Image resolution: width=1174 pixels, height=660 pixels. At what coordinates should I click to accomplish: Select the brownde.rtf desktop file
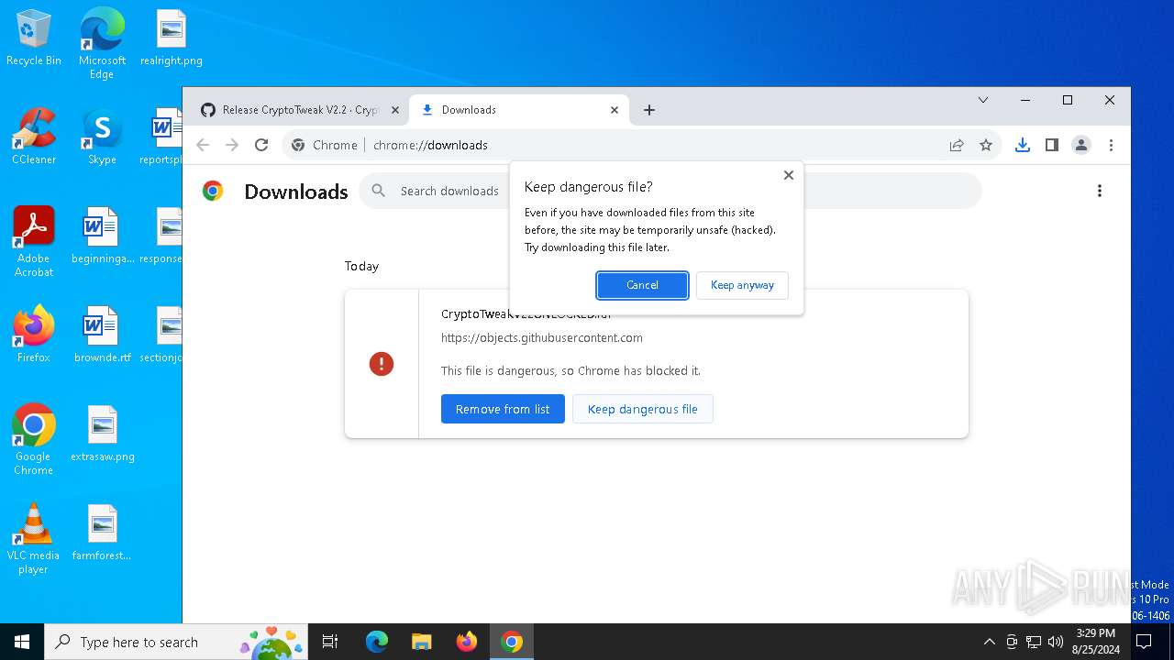(x=102, y=334)
